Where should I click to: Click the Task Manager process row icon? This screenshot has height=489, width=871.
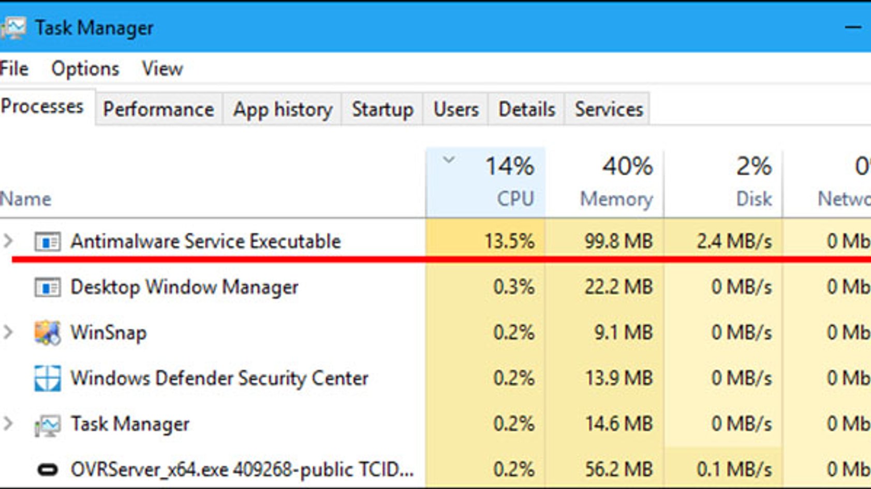47,425
